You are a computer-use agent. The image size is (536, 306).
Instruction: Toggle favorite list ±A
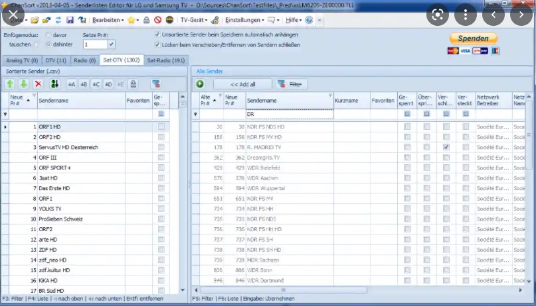[72, 84]
